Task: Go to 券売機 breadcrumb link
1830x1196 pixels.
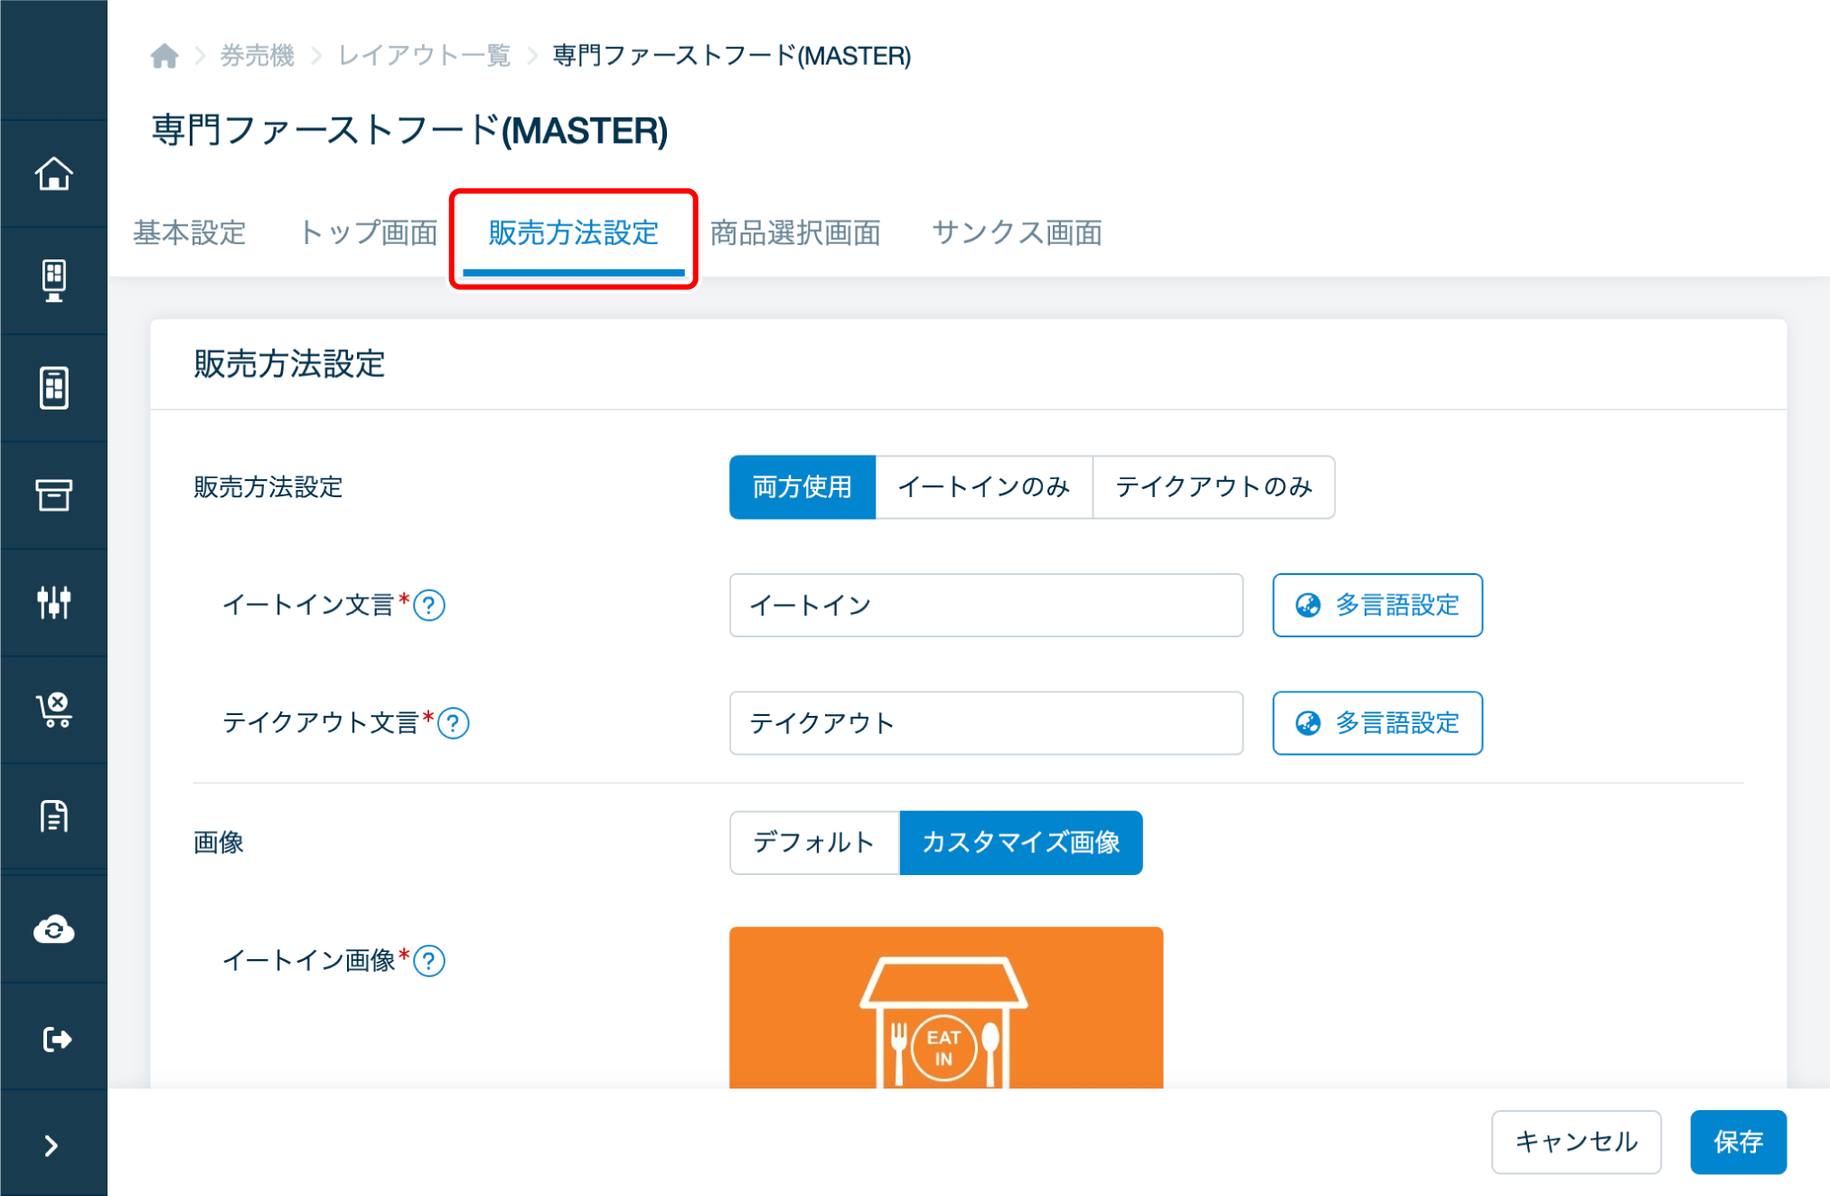Action: (x=258, y=56)
